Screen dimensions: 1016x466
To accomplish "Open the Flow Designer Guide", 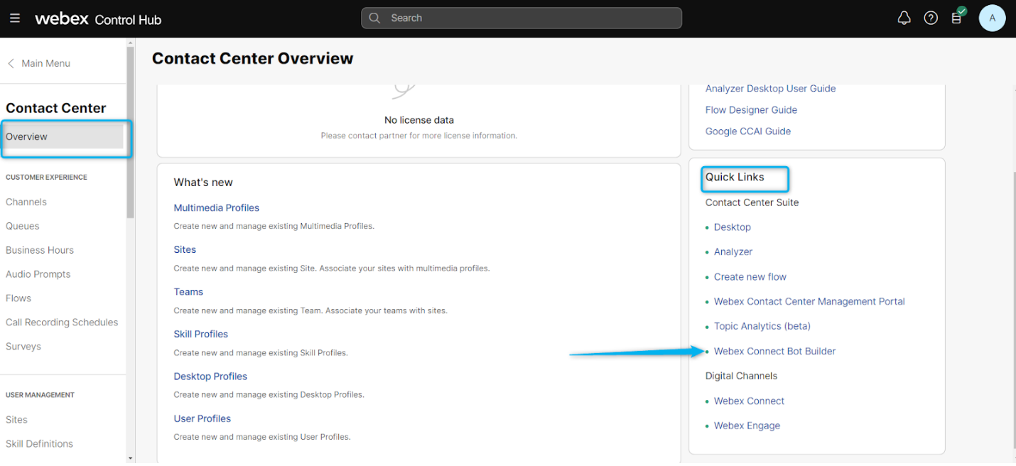I will click(751, 110).
